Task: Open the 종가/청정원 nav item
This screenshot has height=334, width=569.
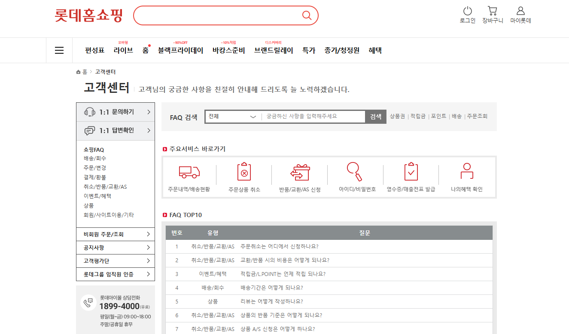Action: pos(342,50)
